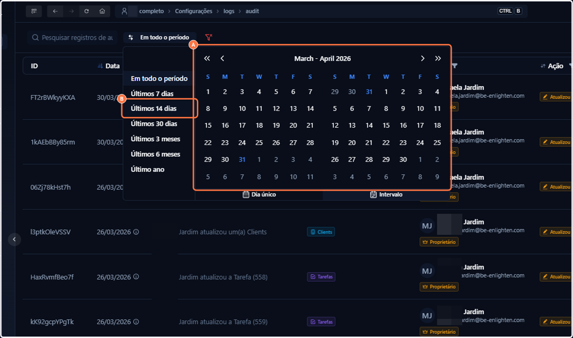Viewport: 573px width, 338px height.
Task: Click Proprietário crown badge in l3ptkOleVSSV row
Action: pyautogui.click(x=439, y=242)
